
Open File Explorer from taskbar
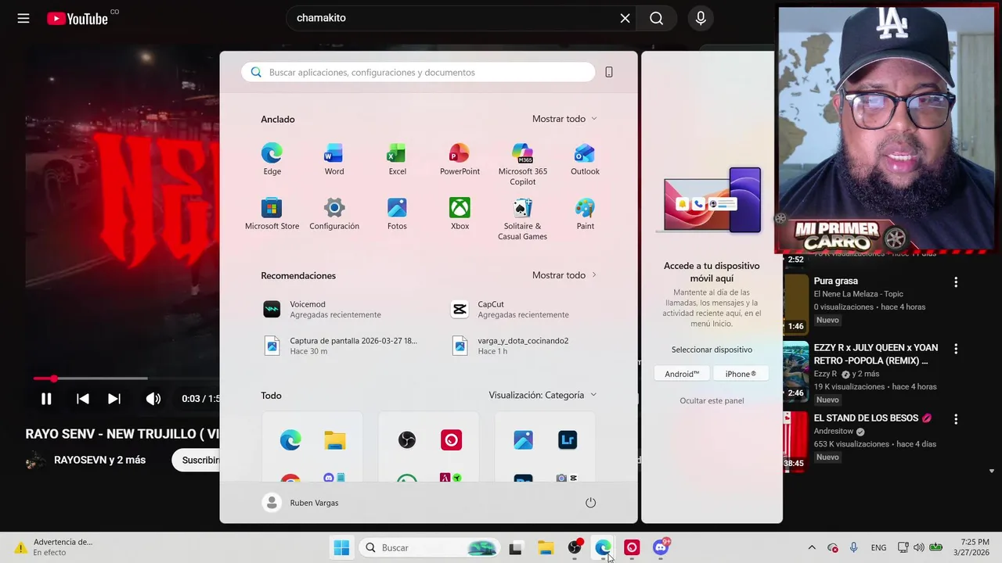546,548
